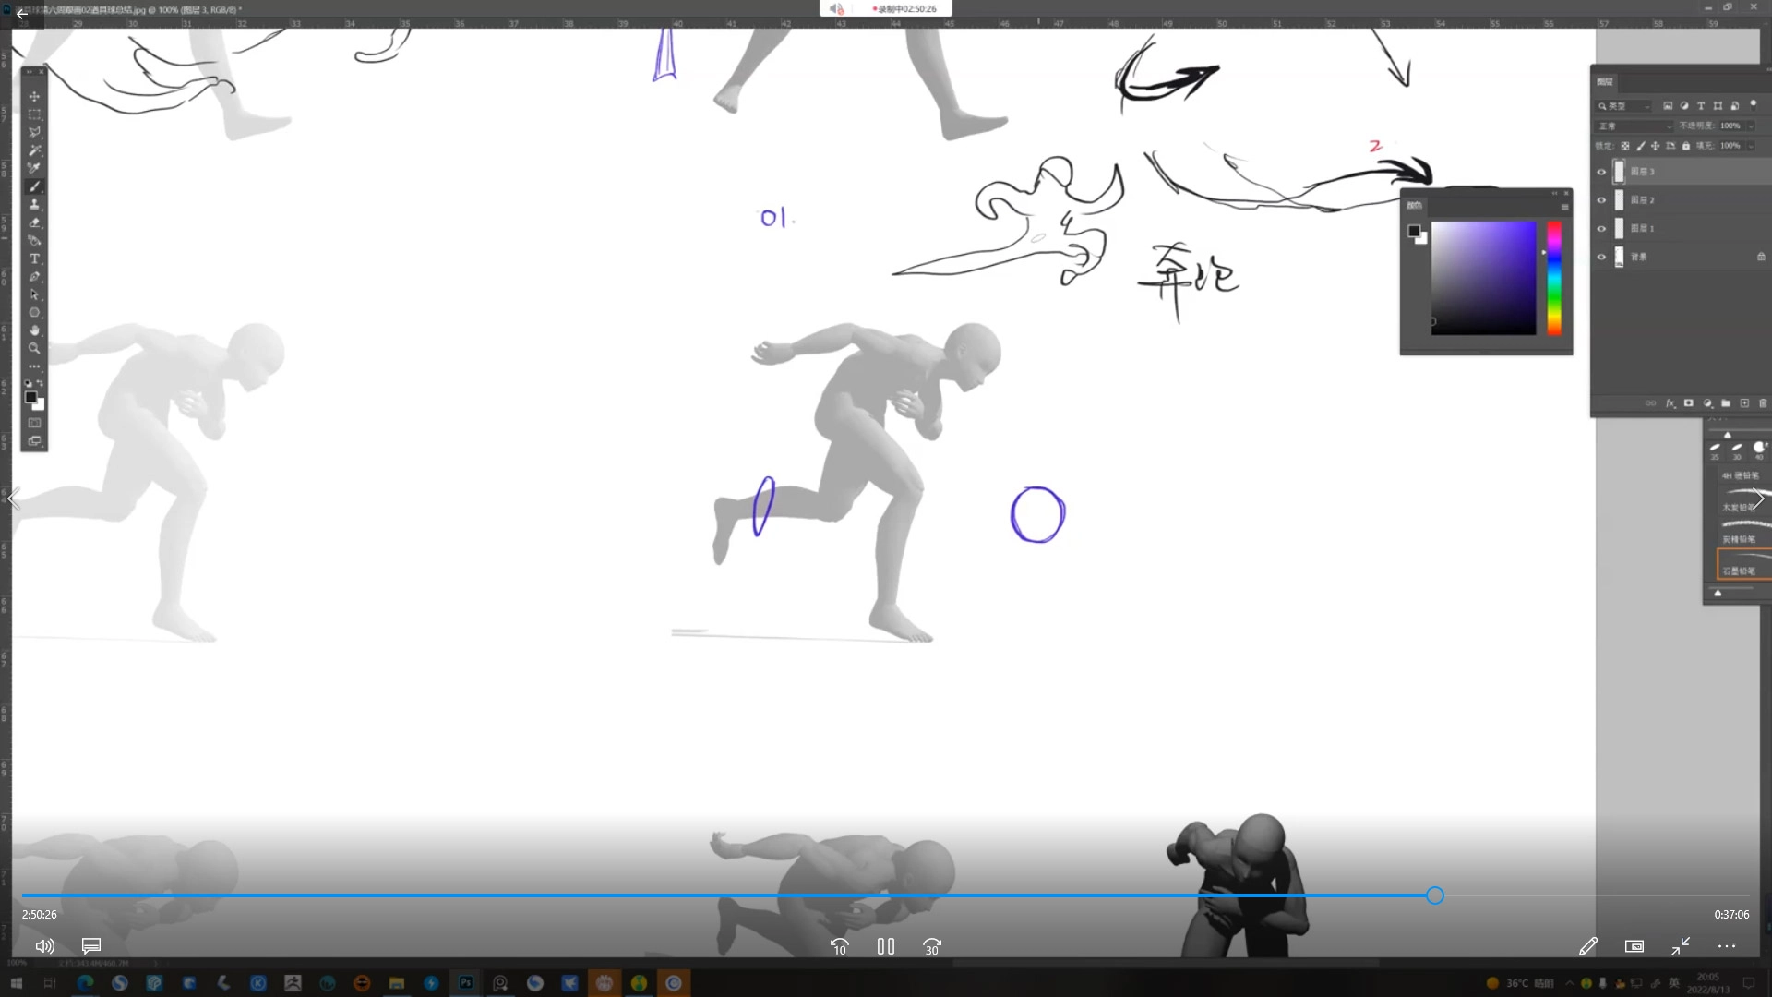Hide 图层 3 using eye icon
The image size is (1772, 997).
click(x=1601, y=172)
